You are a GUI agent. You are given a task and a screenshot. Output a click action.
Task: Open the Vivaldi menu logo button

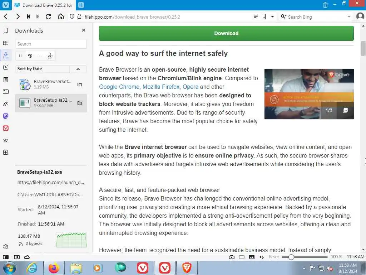click(6, 5)
